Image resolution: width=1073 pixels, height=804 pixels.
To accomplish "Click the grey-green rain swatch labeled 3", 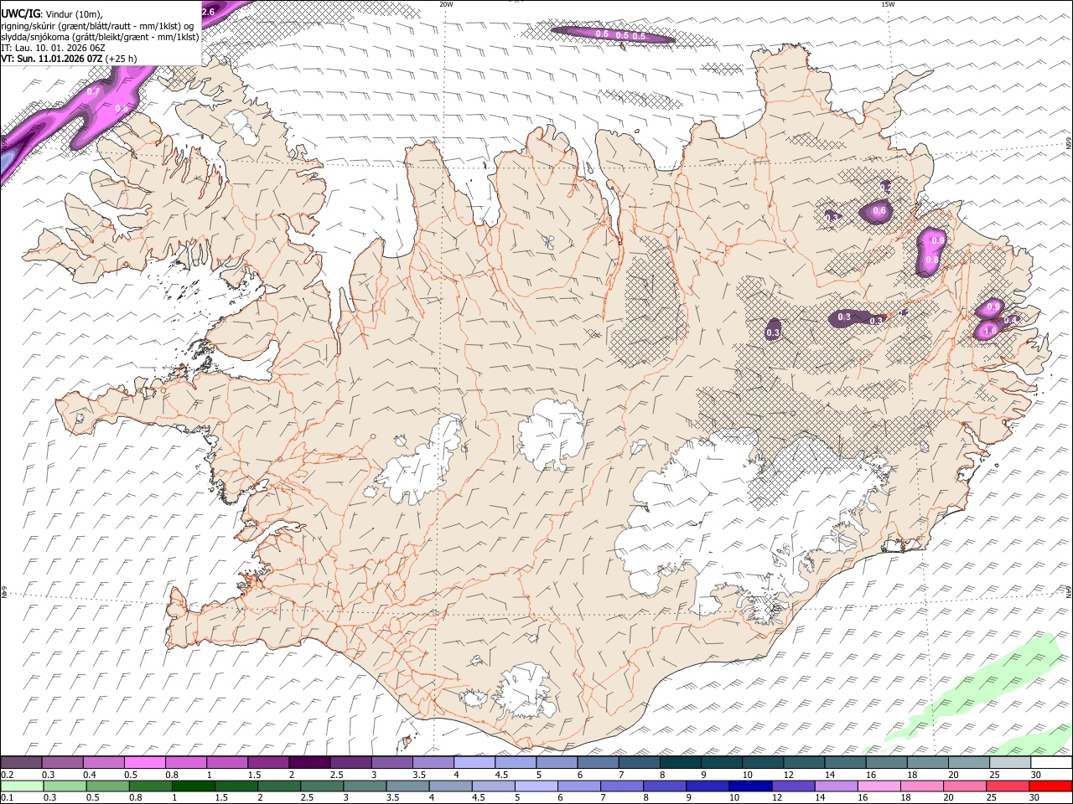I will click(365, 786).
